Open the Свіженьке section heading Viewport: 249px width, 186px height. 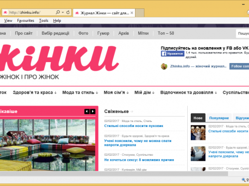pos(117,112)
